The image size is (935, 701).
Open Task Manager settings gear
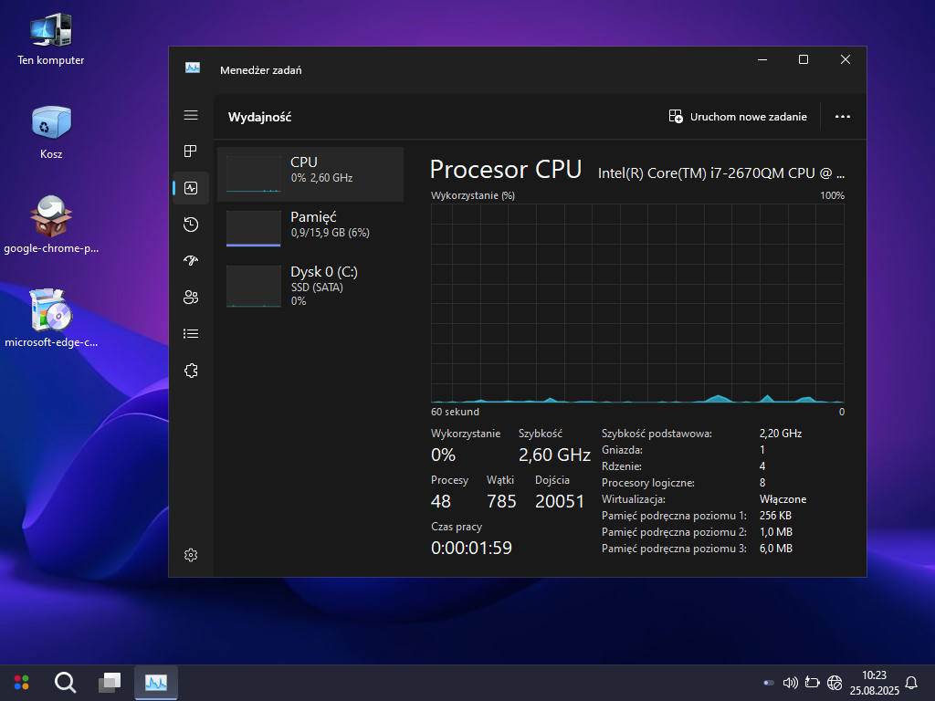click(x=191, y=555)
